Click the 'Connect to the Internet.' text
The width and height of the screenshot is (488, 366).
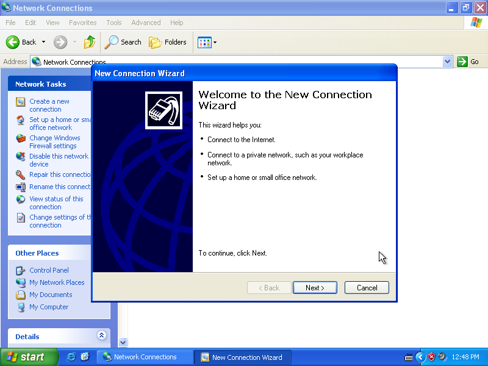[x=242, y=140]
